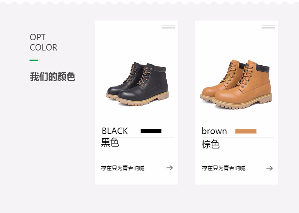This screenshot has height=213, width=299.
Task: Open the three-line menu icon on brown card
Action: point(268,27)
